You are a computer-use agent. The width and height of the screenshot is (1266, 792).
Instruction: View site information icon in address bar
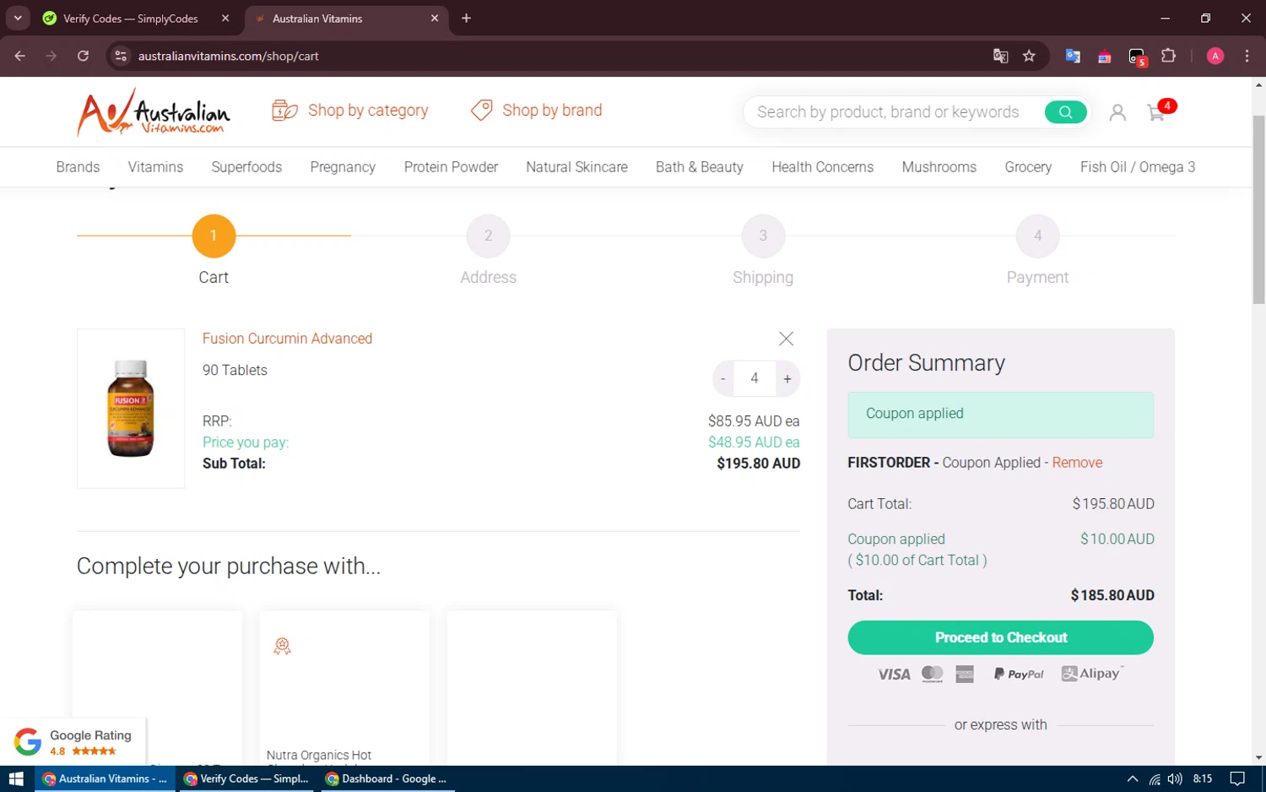121,56
